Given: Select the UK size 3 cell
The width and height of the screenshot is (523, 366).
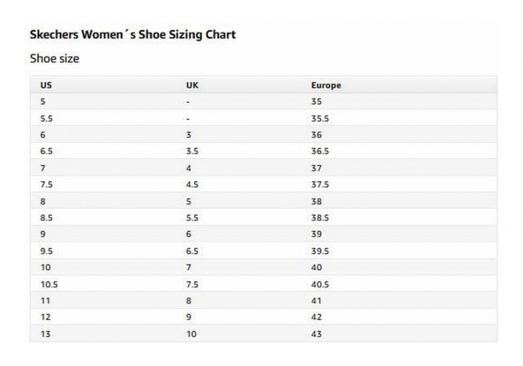Looking at the screenshot, I should 189,135.
